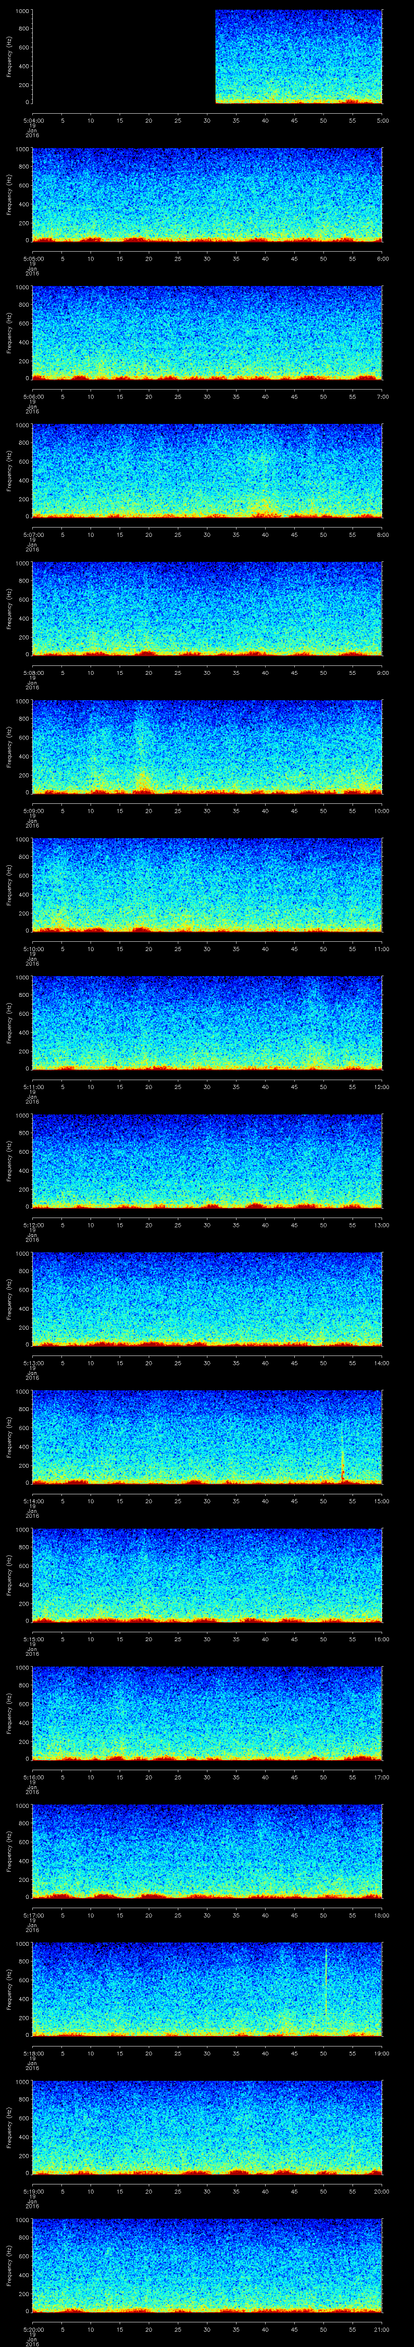Image resolution: width=414 pixels, height=2347 pixels.
Task: Click the "5:04:00" start time label
Action: pos(33,120)
